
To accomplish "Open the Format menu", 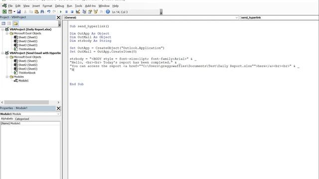I will [47, 6].
